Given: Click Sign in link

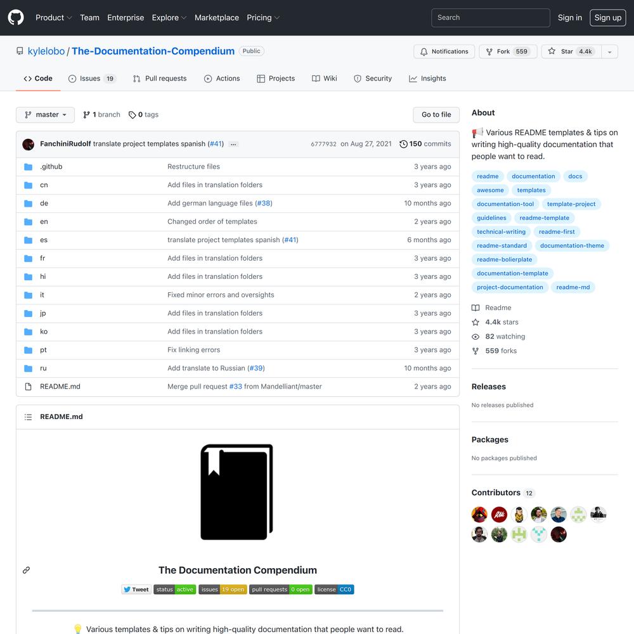Looking at the screenshot, I should coord(570,17).
